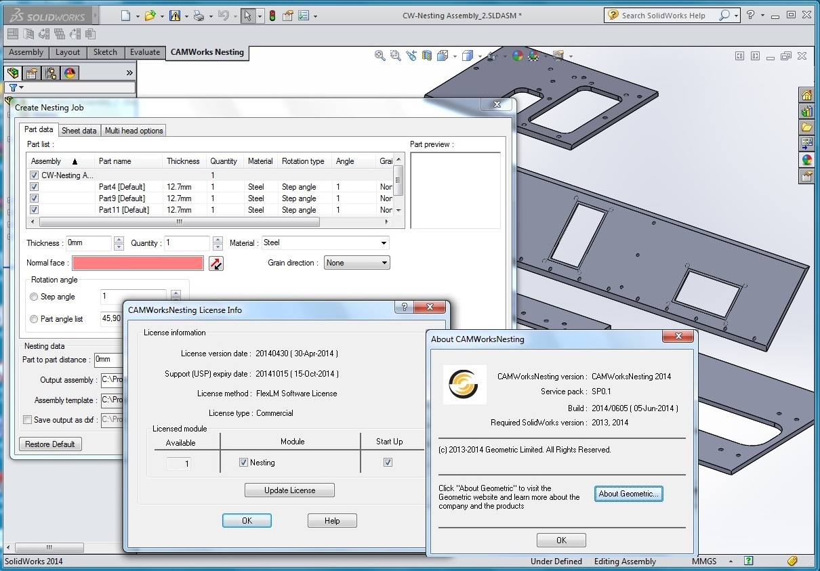The height and width of the screenshot is (571, 820).
Task: Click the Edit Appearance color ball
Action: point(518,56)
